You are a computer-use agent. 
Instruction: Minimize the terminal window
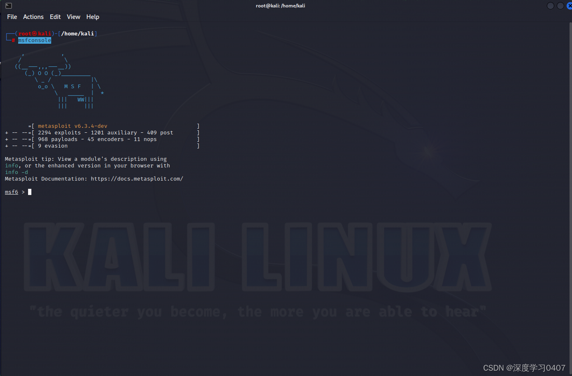[x=550, y=6]
